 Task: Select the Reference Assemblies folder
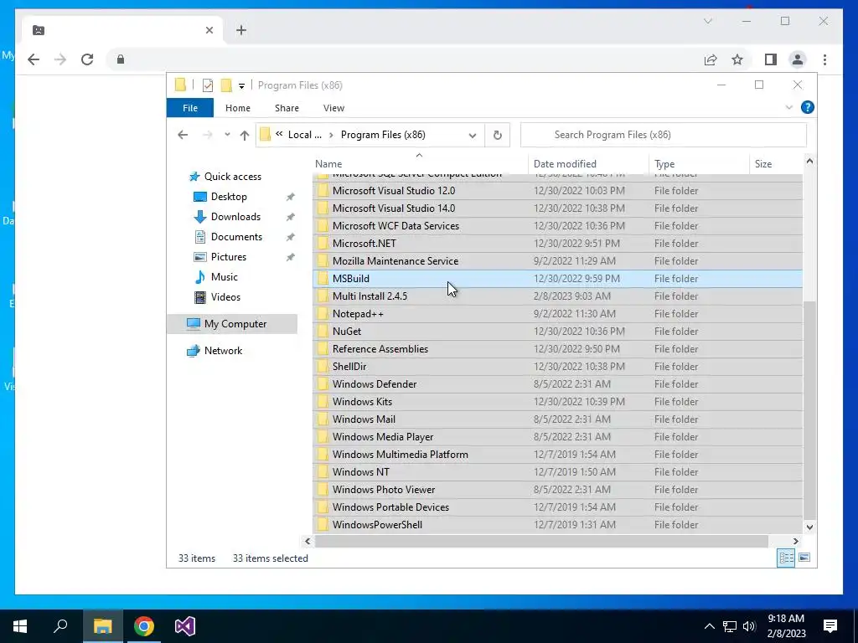tap(557, 349)
